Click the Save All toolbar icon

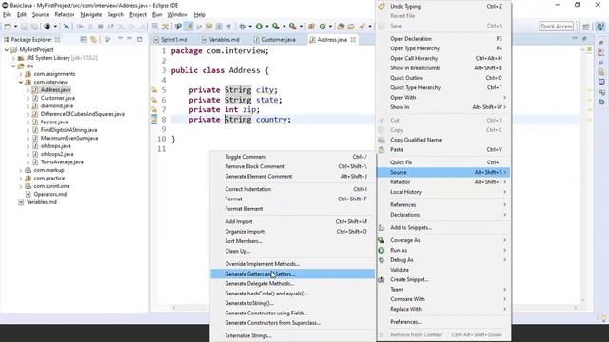point(34,27)
